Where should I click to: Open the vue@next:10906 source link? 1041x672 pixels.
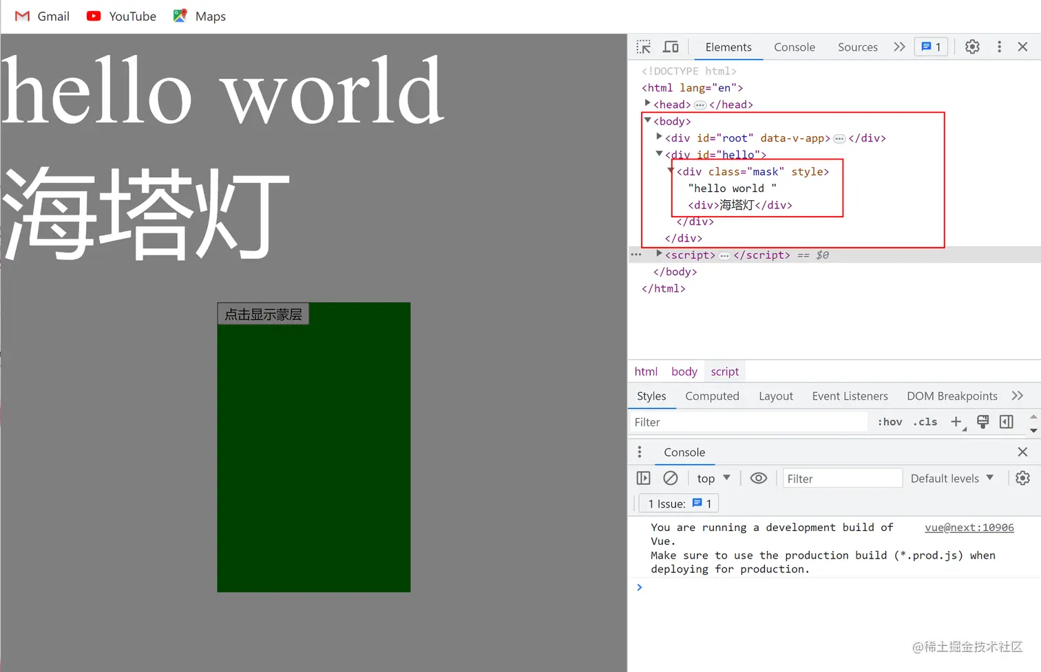(969, 528)
